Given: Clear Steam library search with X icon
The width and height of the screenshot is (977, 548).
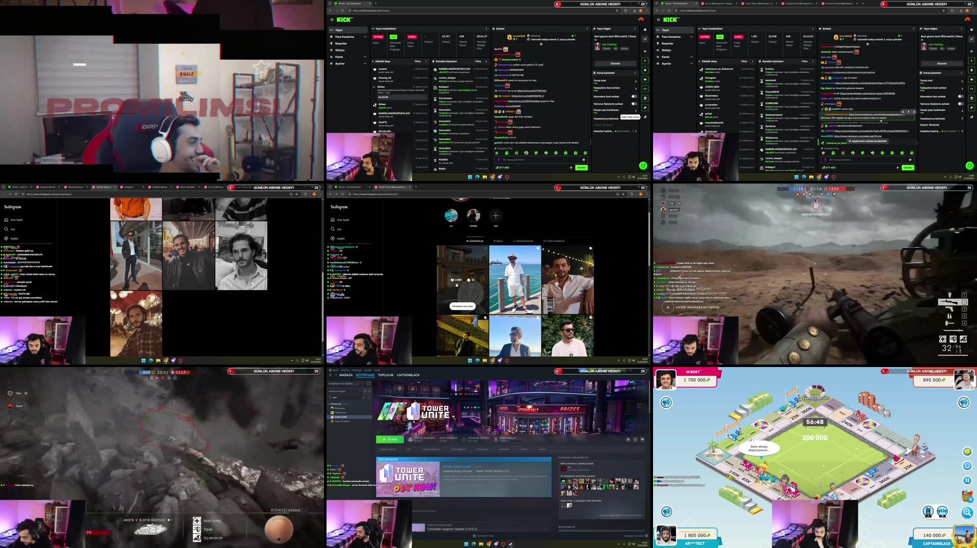Looking at the screenshot, I should tap(364, 398).
